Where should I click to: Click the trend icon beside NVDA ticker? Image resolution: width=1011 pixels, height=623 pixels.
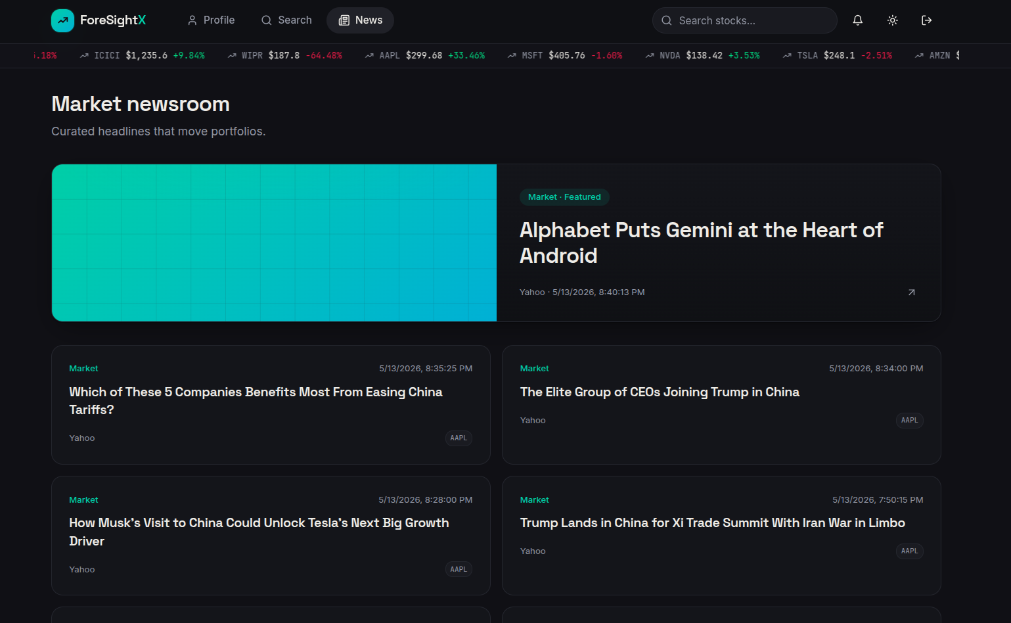650,56
